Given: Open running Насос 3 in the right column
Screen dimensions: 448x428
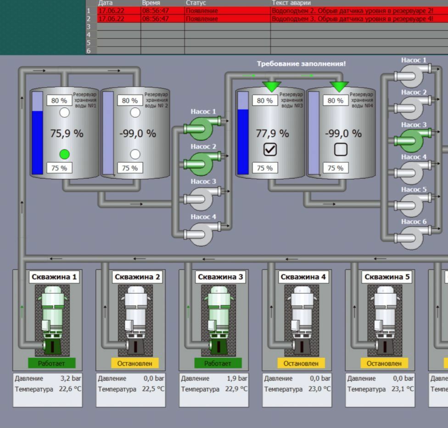Looking at the screenshot, I should [x=413, y=140].
